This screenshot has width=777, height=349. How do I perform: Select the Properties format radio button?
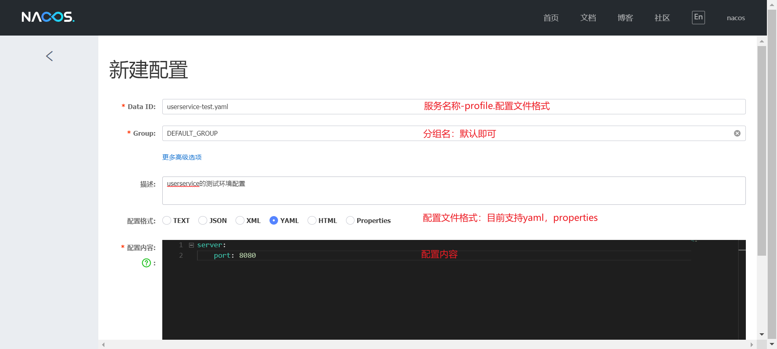(x=350, y=221)
